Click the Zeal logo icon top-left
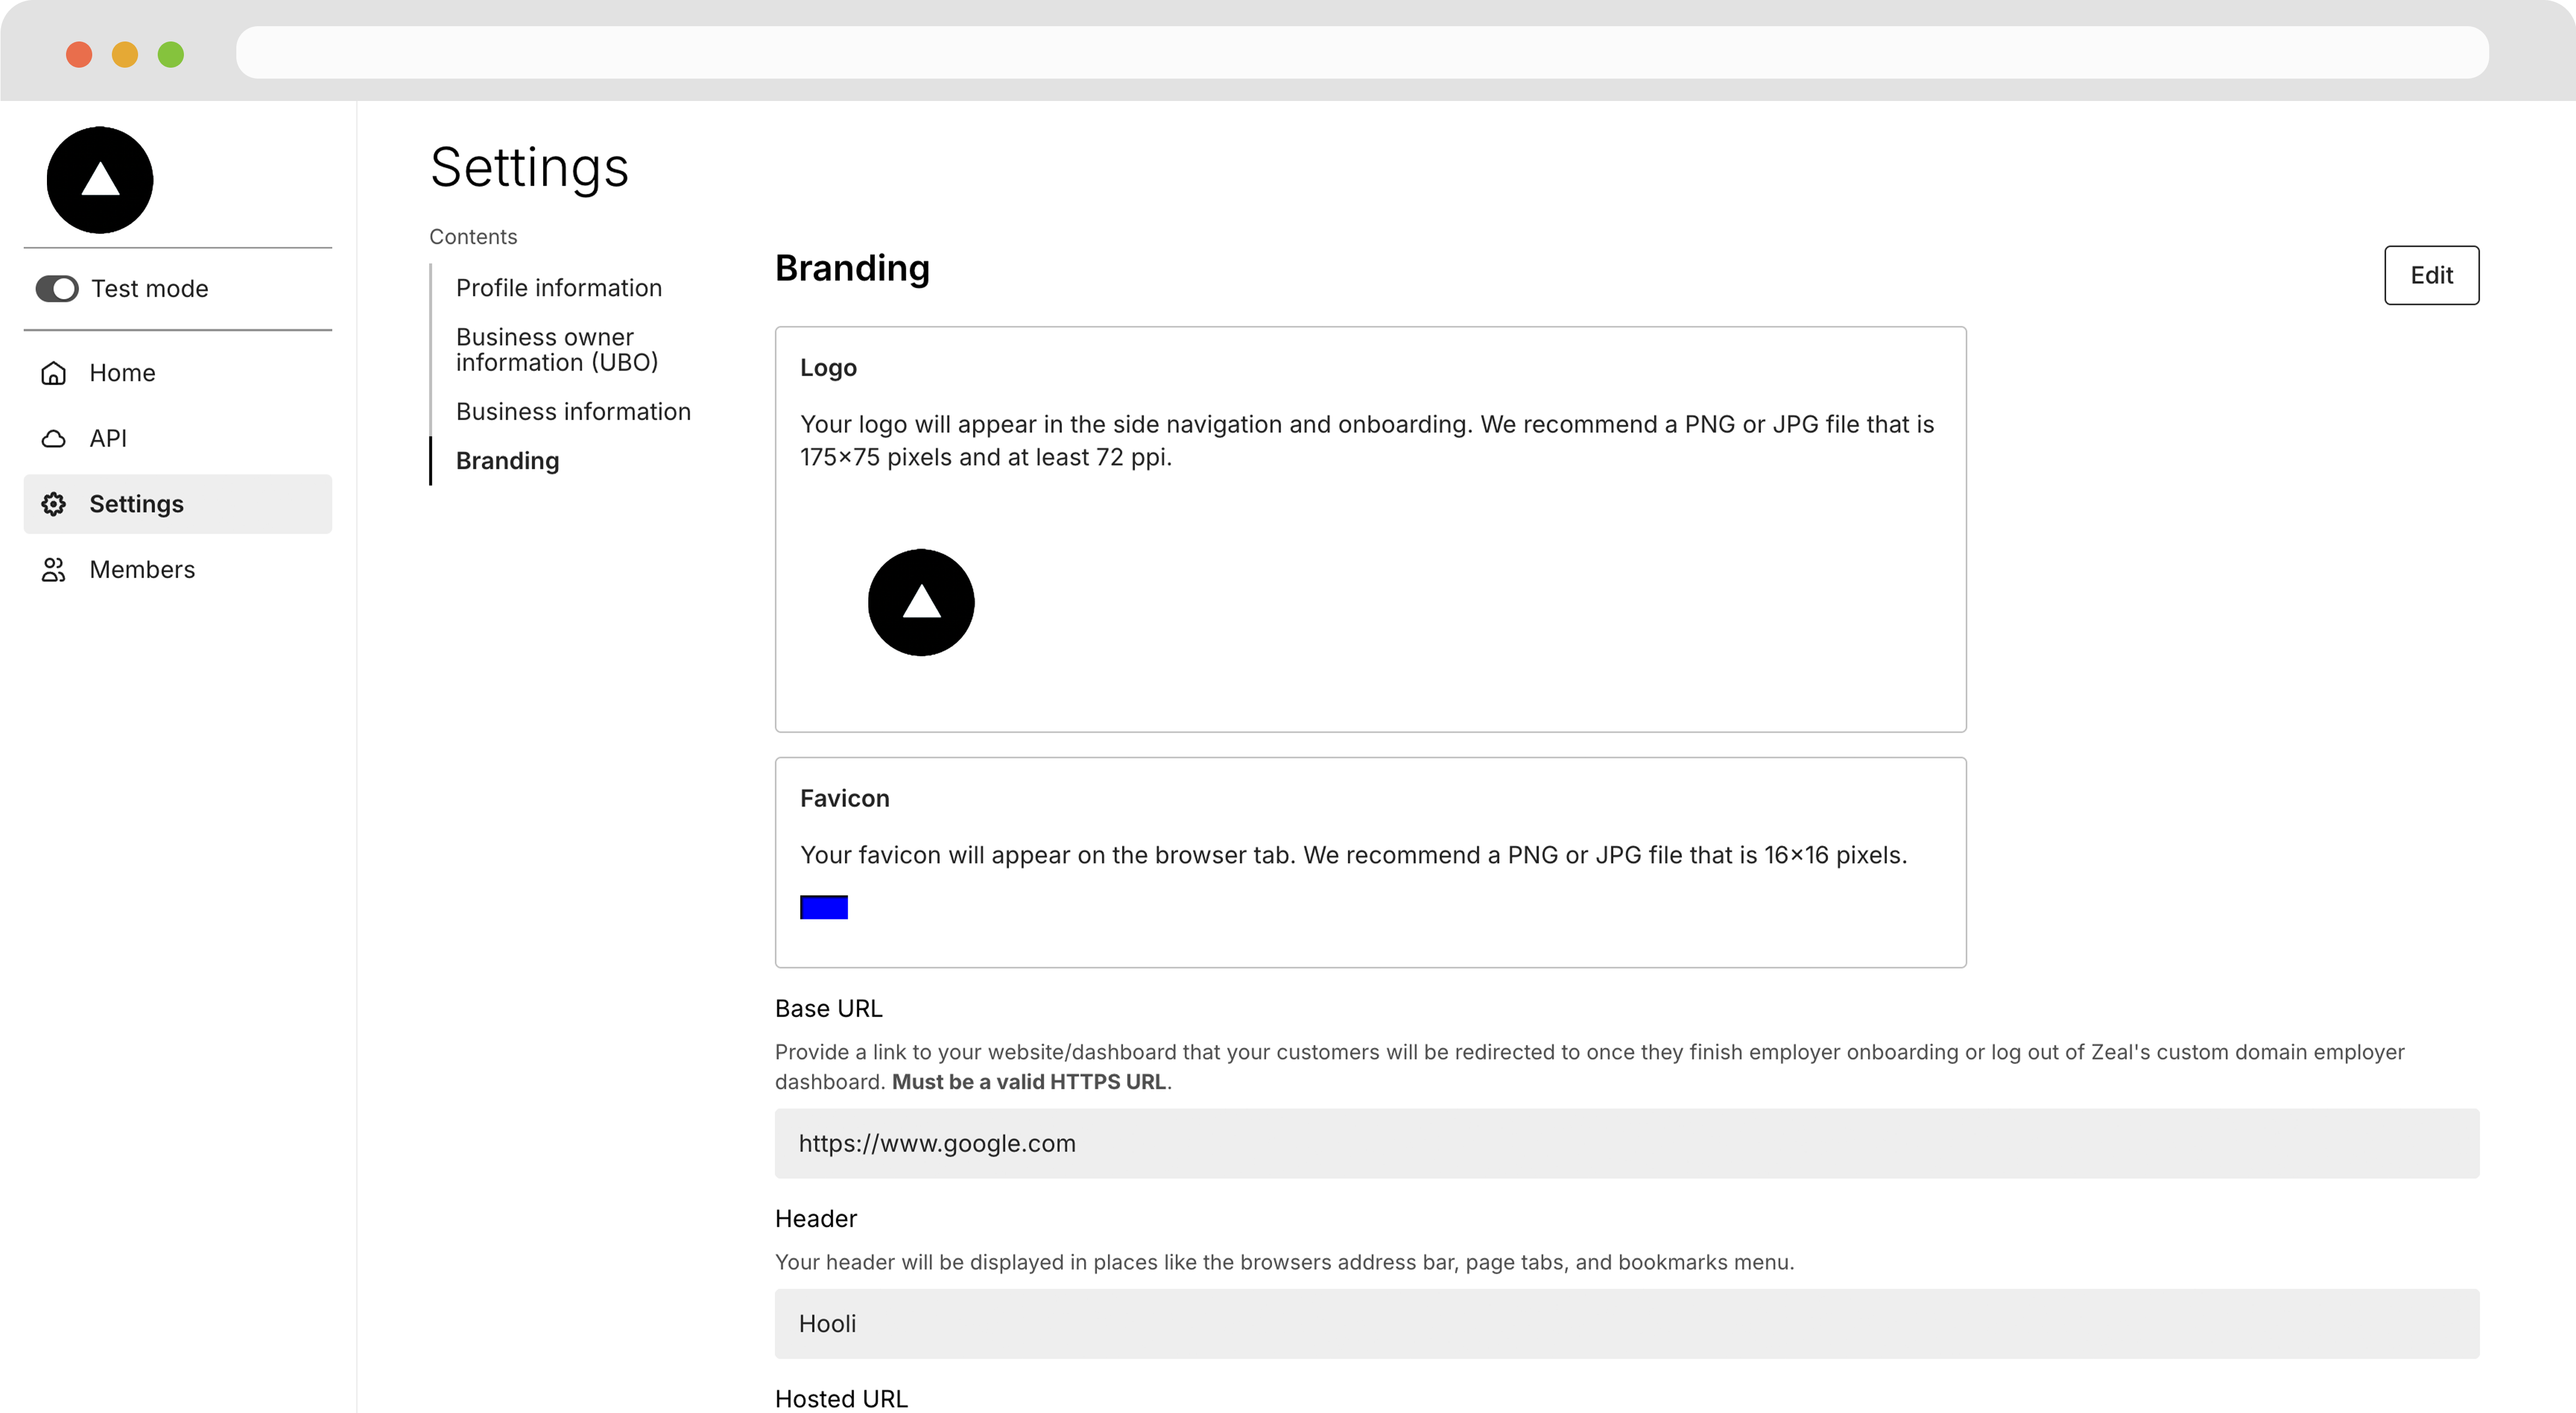This screenshot has height=1413, width=2576. pyautogui.click(x=99, y=179)
